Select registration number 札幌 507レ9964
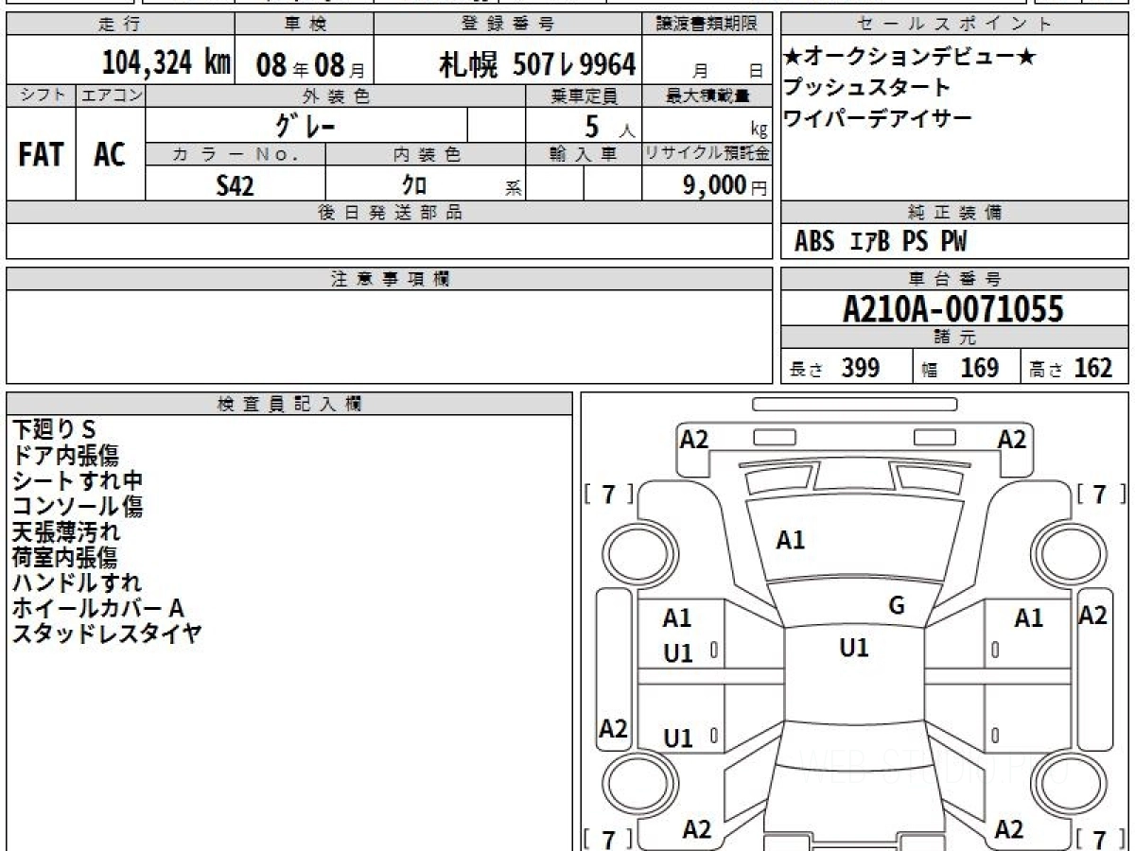This screenshot has height=851, width=1135. tap(536, 64)
